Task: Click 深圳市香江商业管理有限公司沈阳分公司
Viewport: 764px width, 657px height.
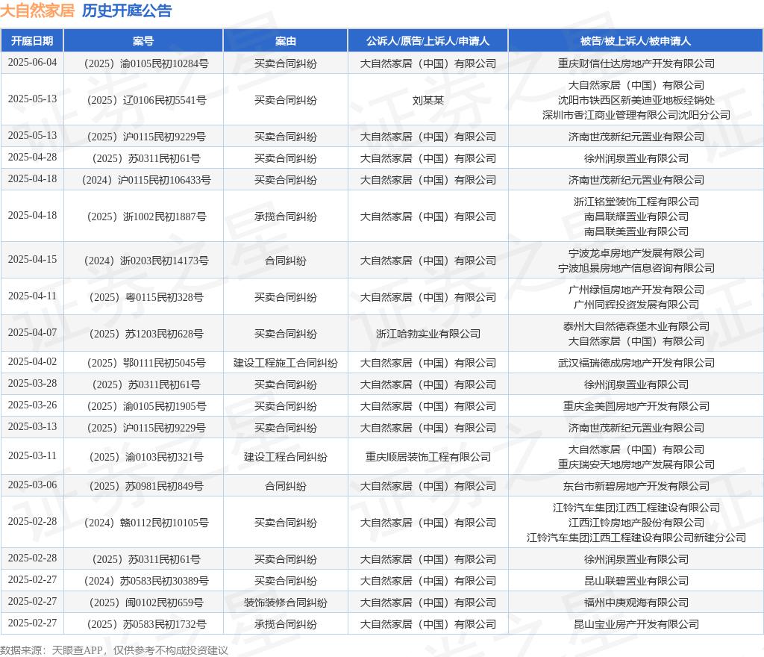Action: point(636,115)
